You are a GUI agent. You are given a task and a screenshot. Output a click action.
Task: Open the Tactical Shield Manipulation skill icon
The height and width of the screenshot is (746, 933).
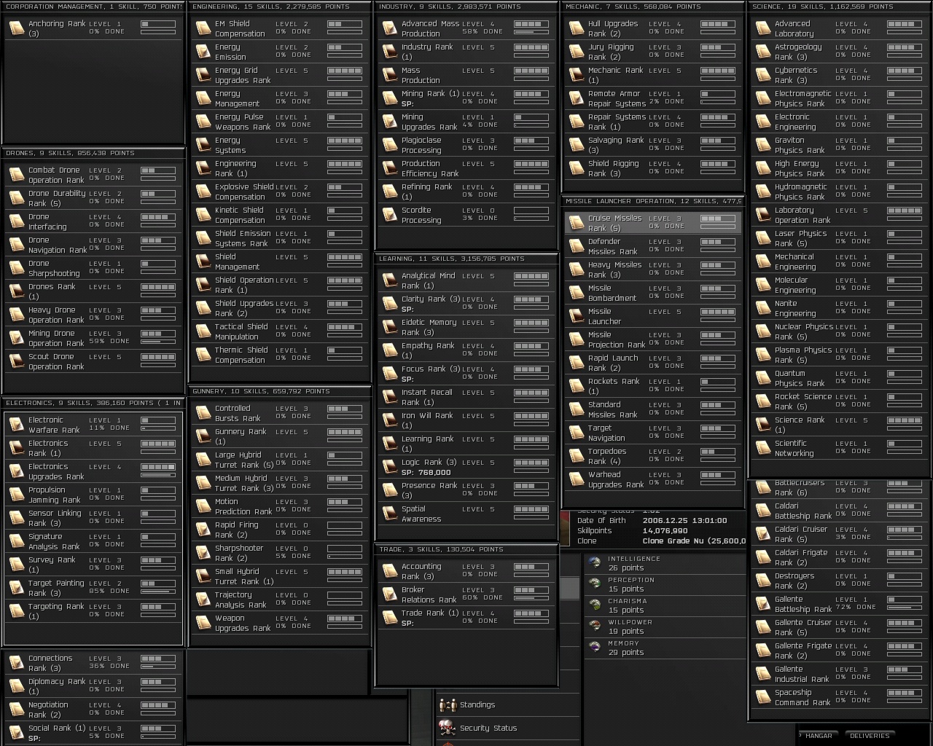[203, 331]
